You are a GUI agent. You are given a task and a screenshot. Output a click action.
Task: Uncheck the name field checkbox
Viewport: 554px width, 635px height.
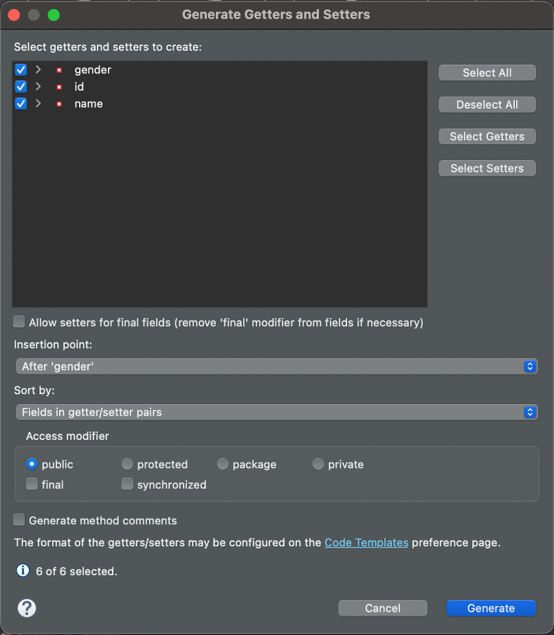click(x=21, y=104)
